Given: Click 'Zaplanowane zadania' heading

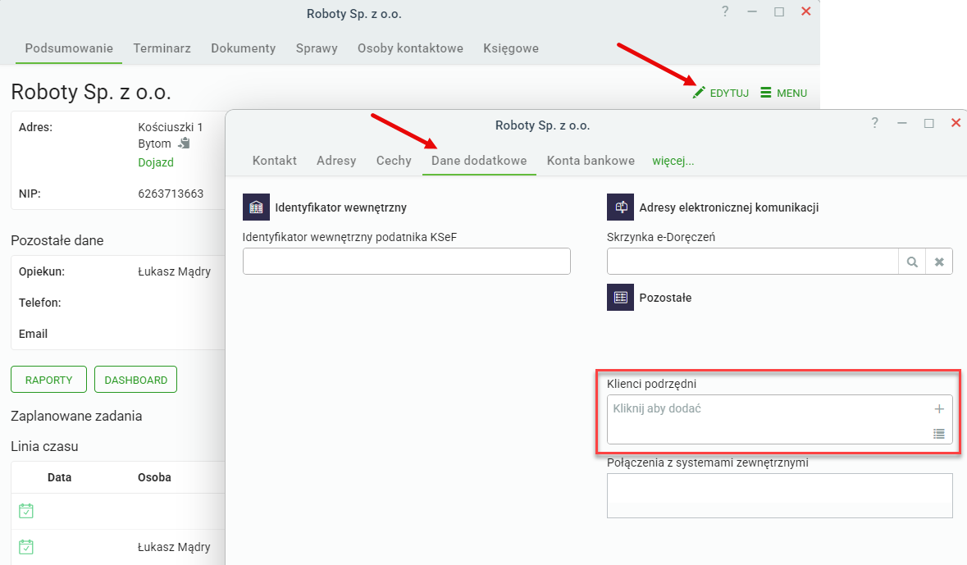Looking at the screenshot, I should point(76,417).
